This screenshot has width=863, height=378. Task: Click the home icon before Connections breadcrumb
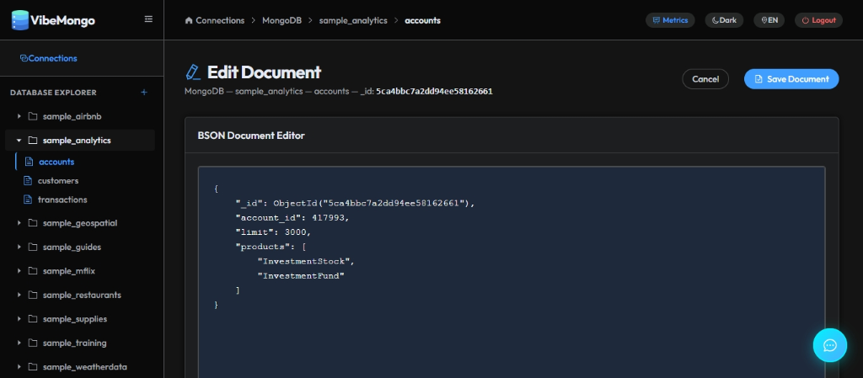pyautogui.click(x=189, y=20)
